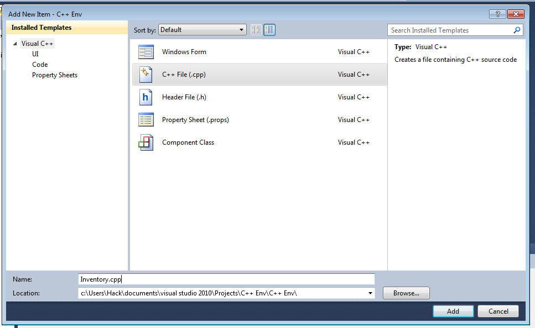Select the Property Sheets category
Viewport: 535px width, 328px height.
(55, 75)
